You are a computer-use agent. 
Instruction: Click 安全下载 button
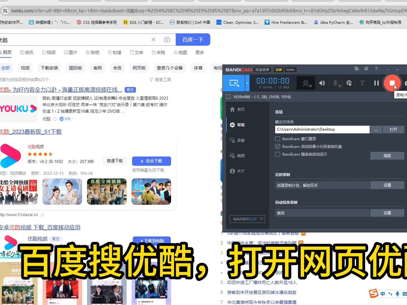pos(151,161)
